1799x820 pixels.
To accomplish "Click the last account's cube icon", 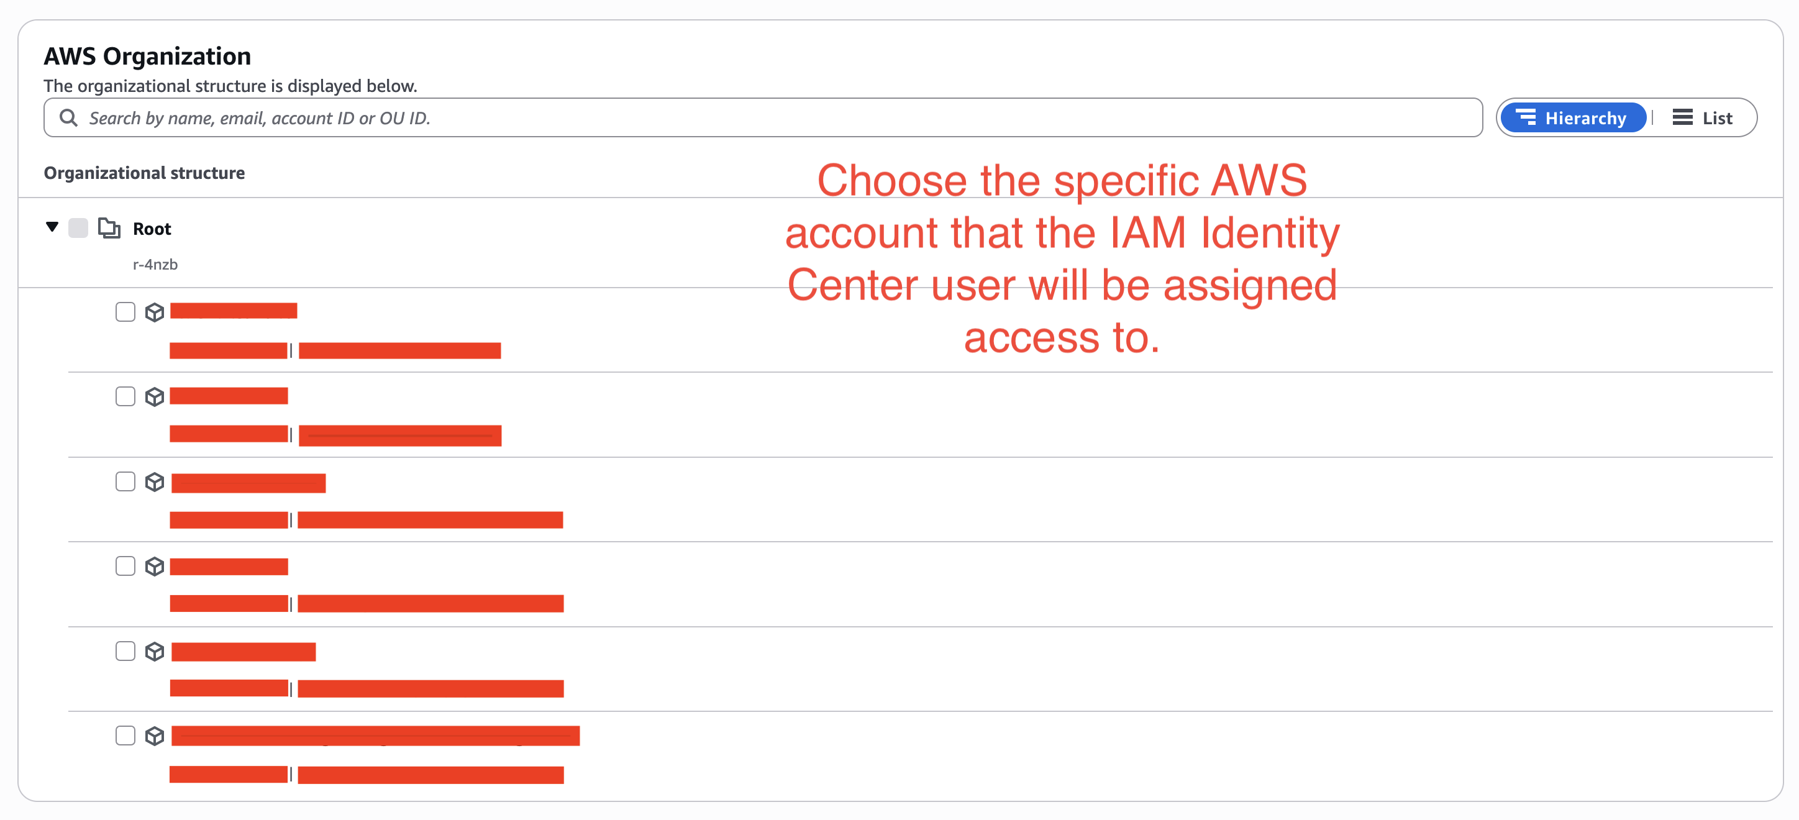I will [154, 736].
